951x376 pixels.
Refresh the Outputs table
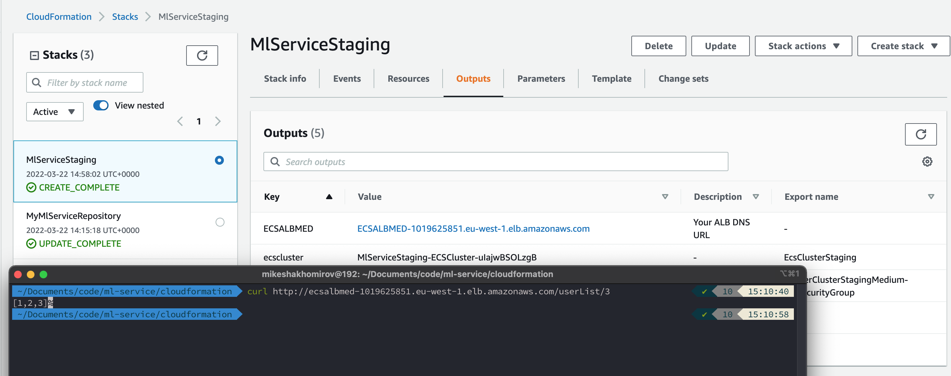[921, 134]
